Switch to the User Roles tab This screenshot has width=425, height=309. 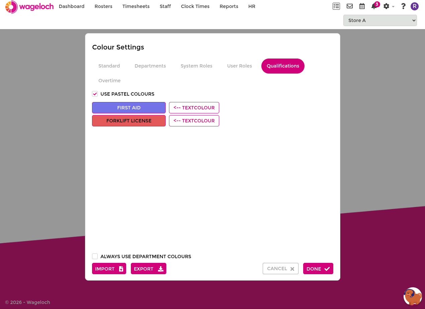(240, 66)
